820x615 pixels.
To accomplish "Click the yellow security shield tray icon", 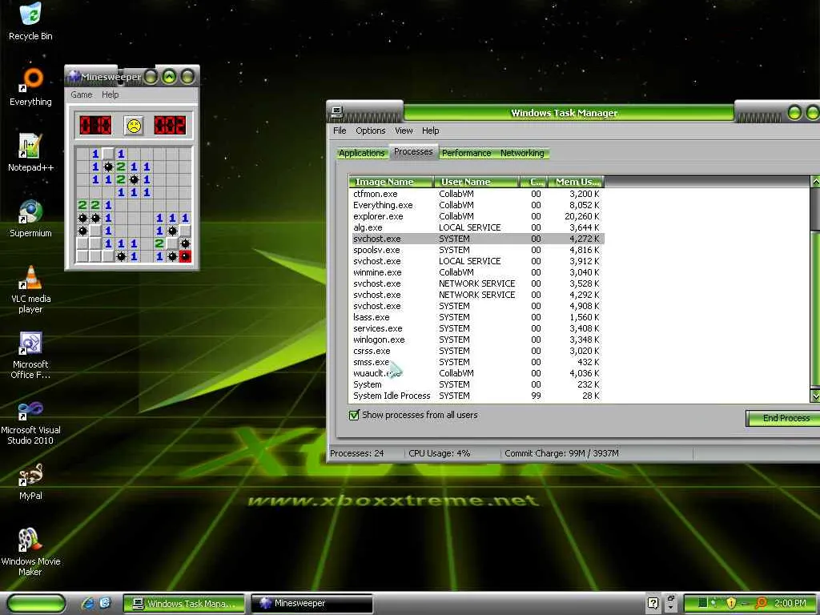I will pyautogui.click(x=731, y=602).
